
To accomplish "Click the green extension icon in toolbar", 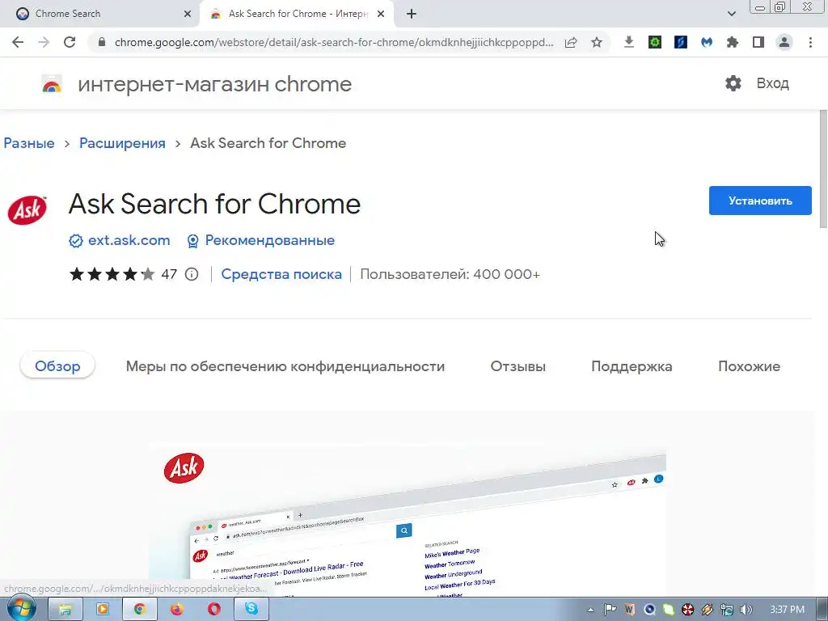I will tap(655, 42).
